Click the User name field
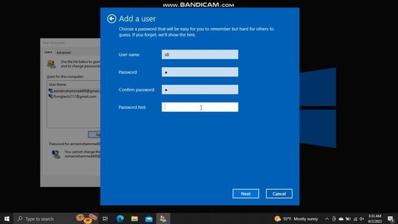This screenshot has width=398, height=224. click(x=200, y=55)
